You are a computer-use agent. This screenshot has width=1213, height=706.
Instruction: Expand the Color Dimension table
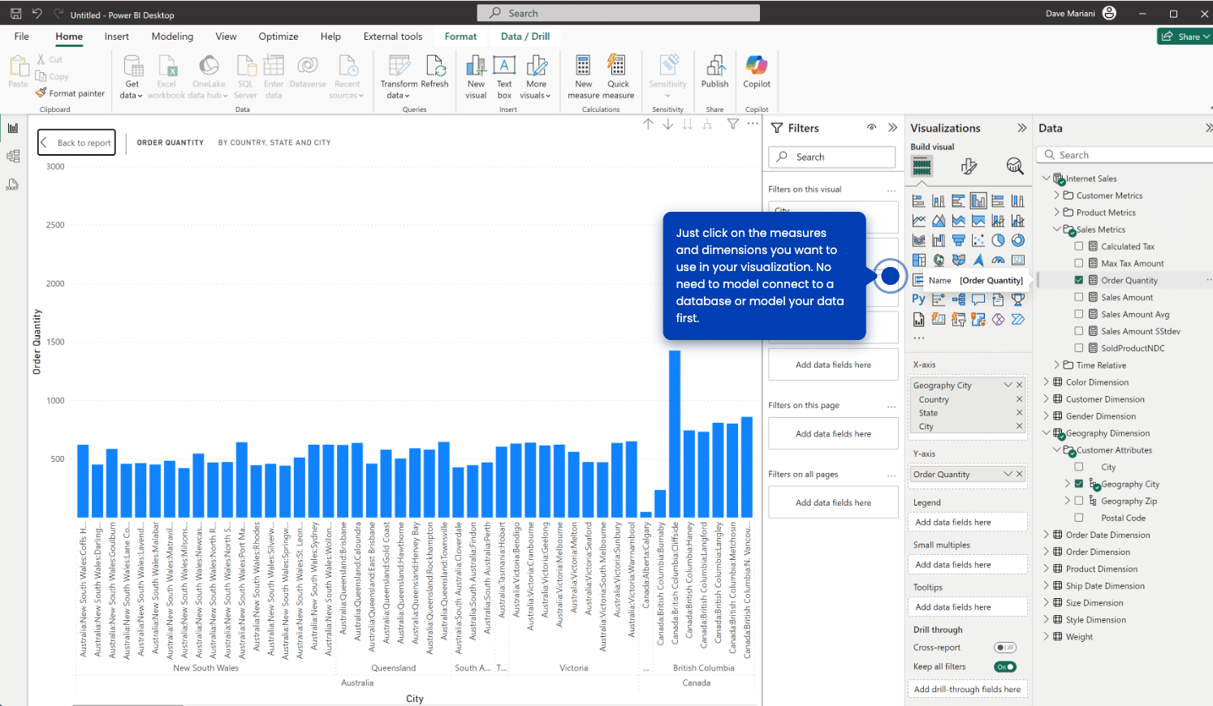1047,382
